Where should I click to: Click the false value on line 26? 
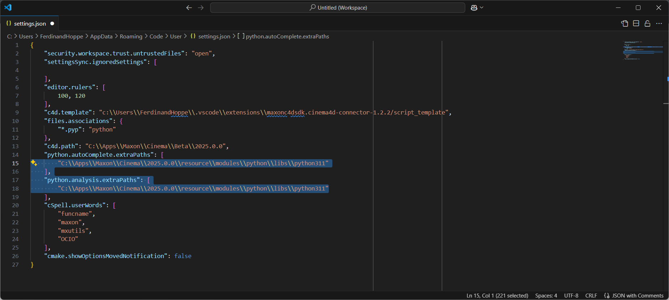pos(183,256)
